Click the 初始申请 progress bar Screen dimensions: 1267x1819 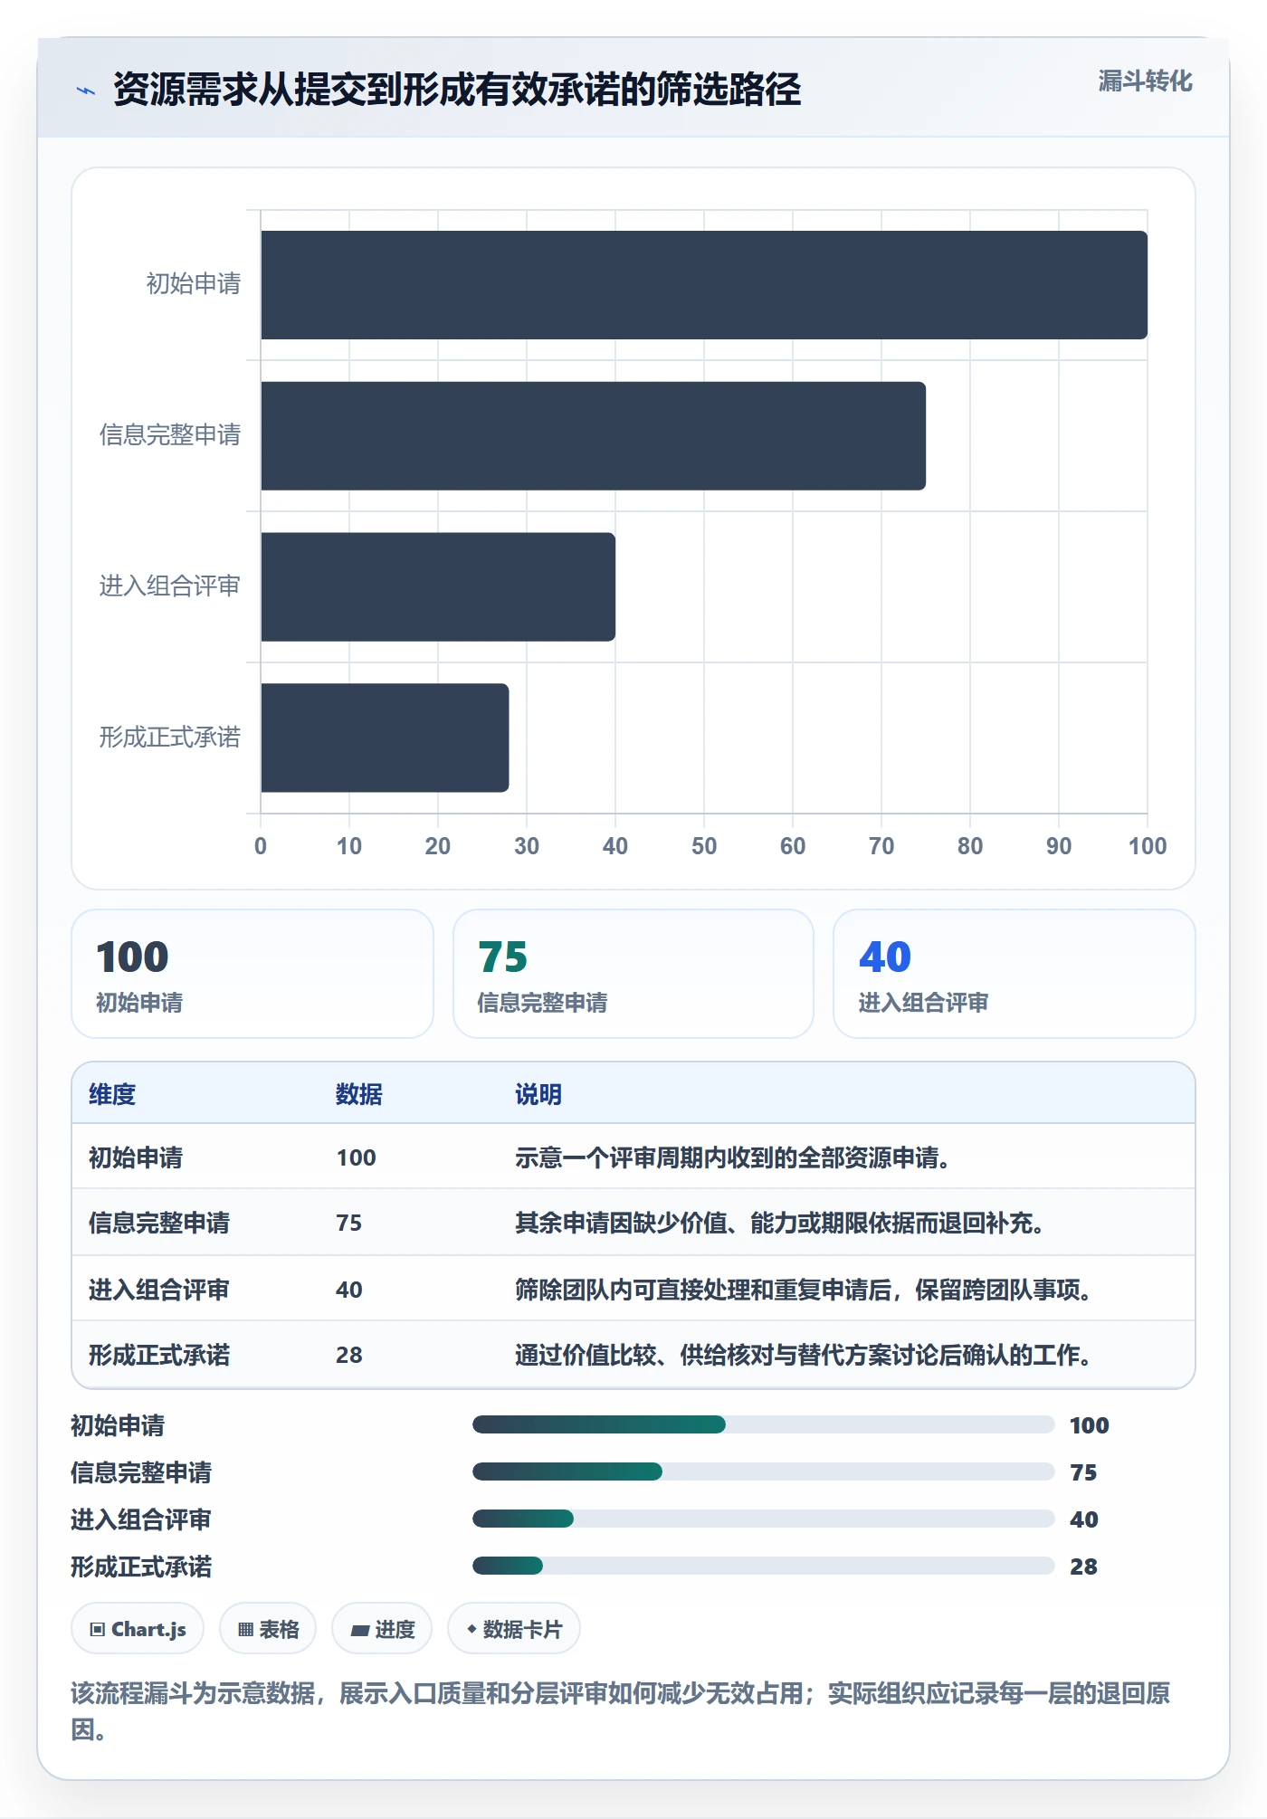click(764, 1424)
